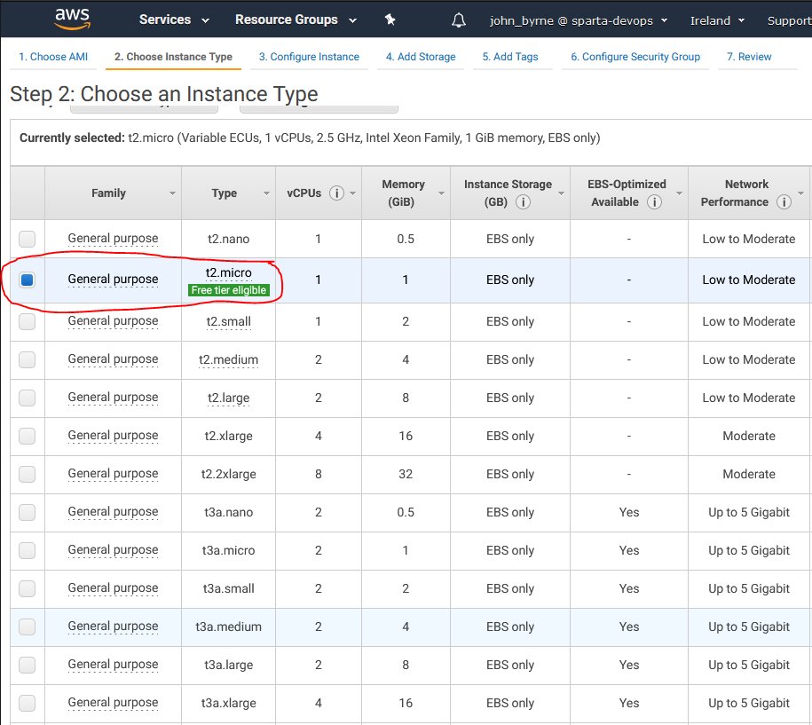Open the pin shortcuts icon
This screenshot has height=725, width=812.
click(x=390, y=20)
